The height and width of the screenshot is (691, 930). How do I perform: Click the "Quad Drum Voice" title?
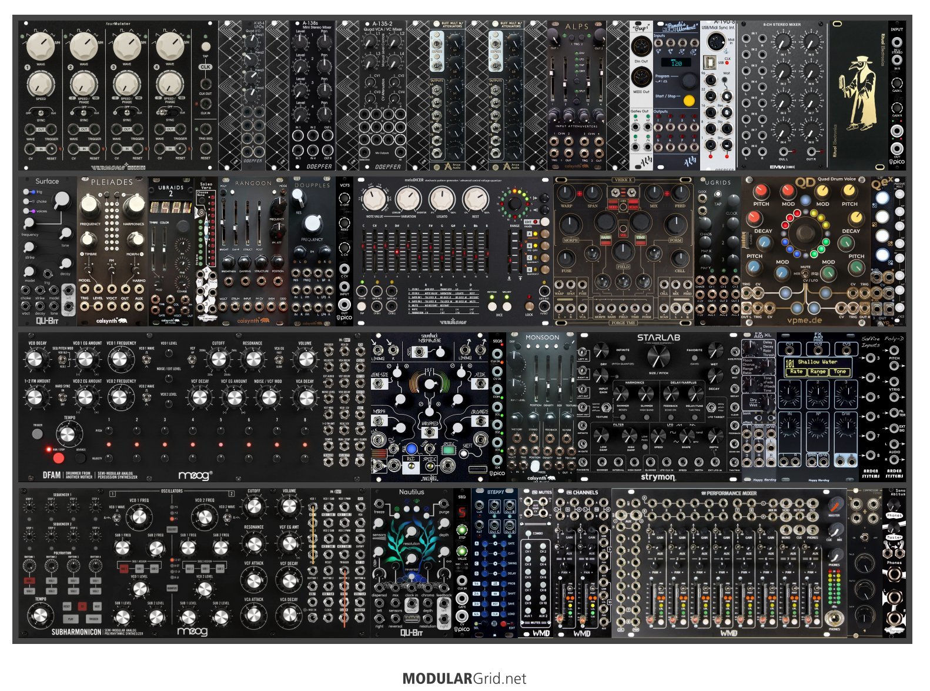pyautogui.click(x=837, y=179)
